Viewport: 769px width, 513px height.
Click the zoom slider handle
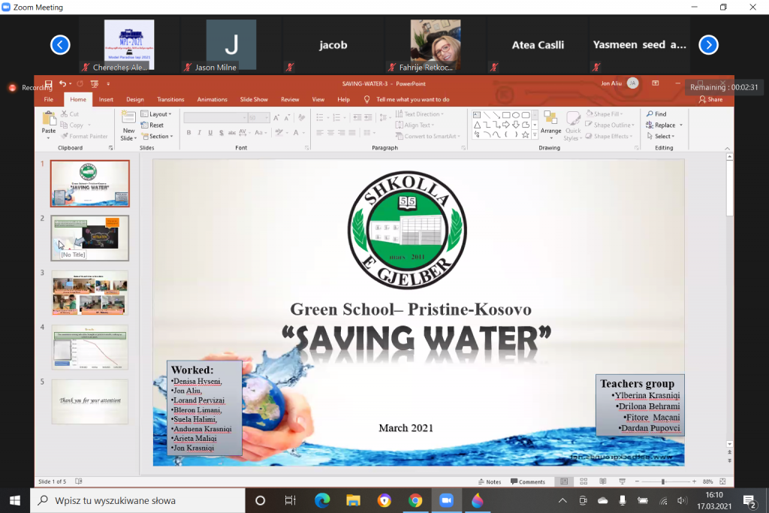[x=662, y=481]
